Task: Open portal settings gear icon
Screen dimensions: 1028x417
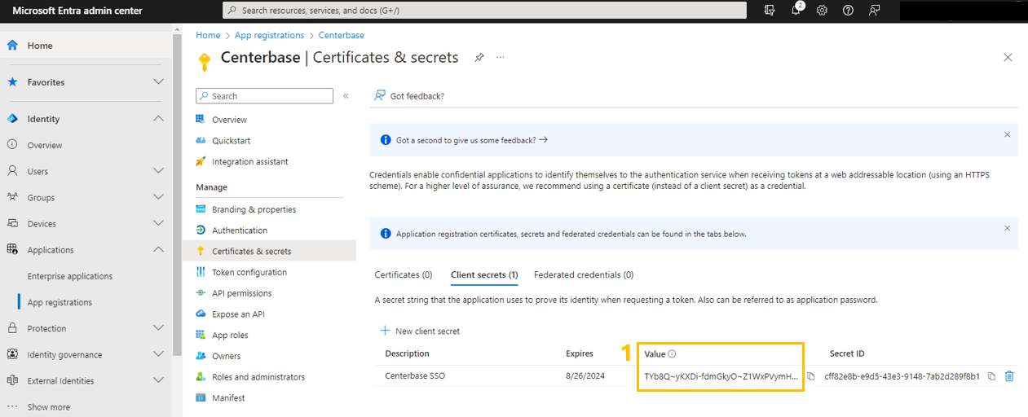Action: click(822, 11)
